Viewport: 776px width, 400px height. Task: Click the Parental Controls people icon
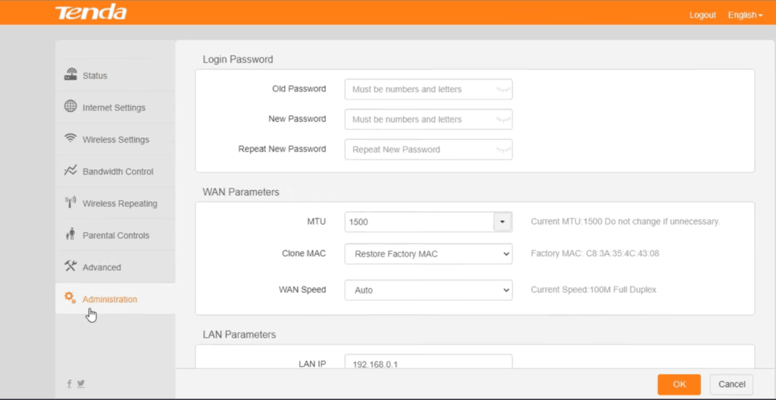(70, 234)
